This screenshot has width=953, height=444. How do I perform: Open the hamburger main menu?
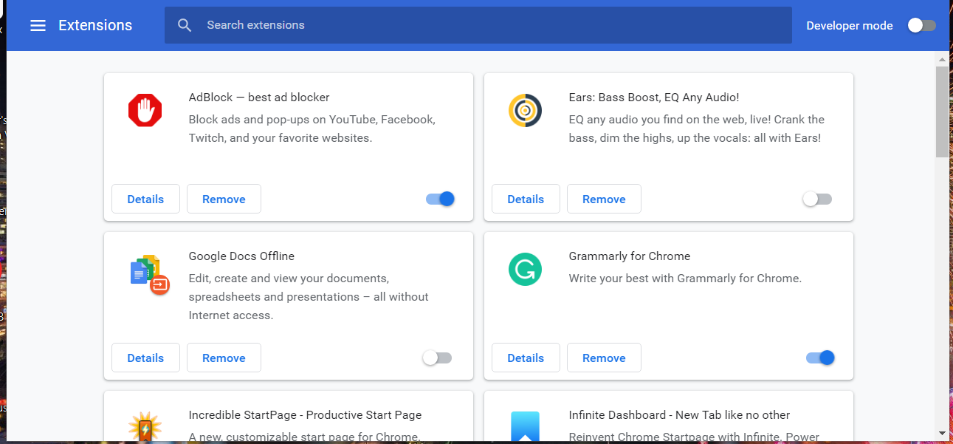tap(38, 25)
